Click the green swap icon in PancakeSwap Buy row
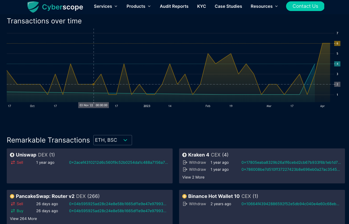Screen dimensions: 349x224 click(13, 211)
